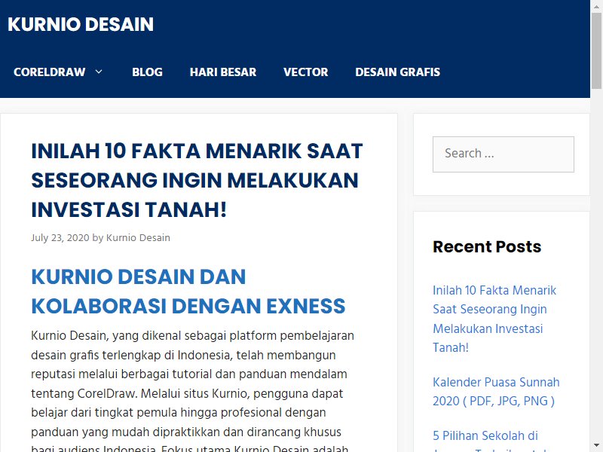Click the vertical scrollbar thumb

596,50
